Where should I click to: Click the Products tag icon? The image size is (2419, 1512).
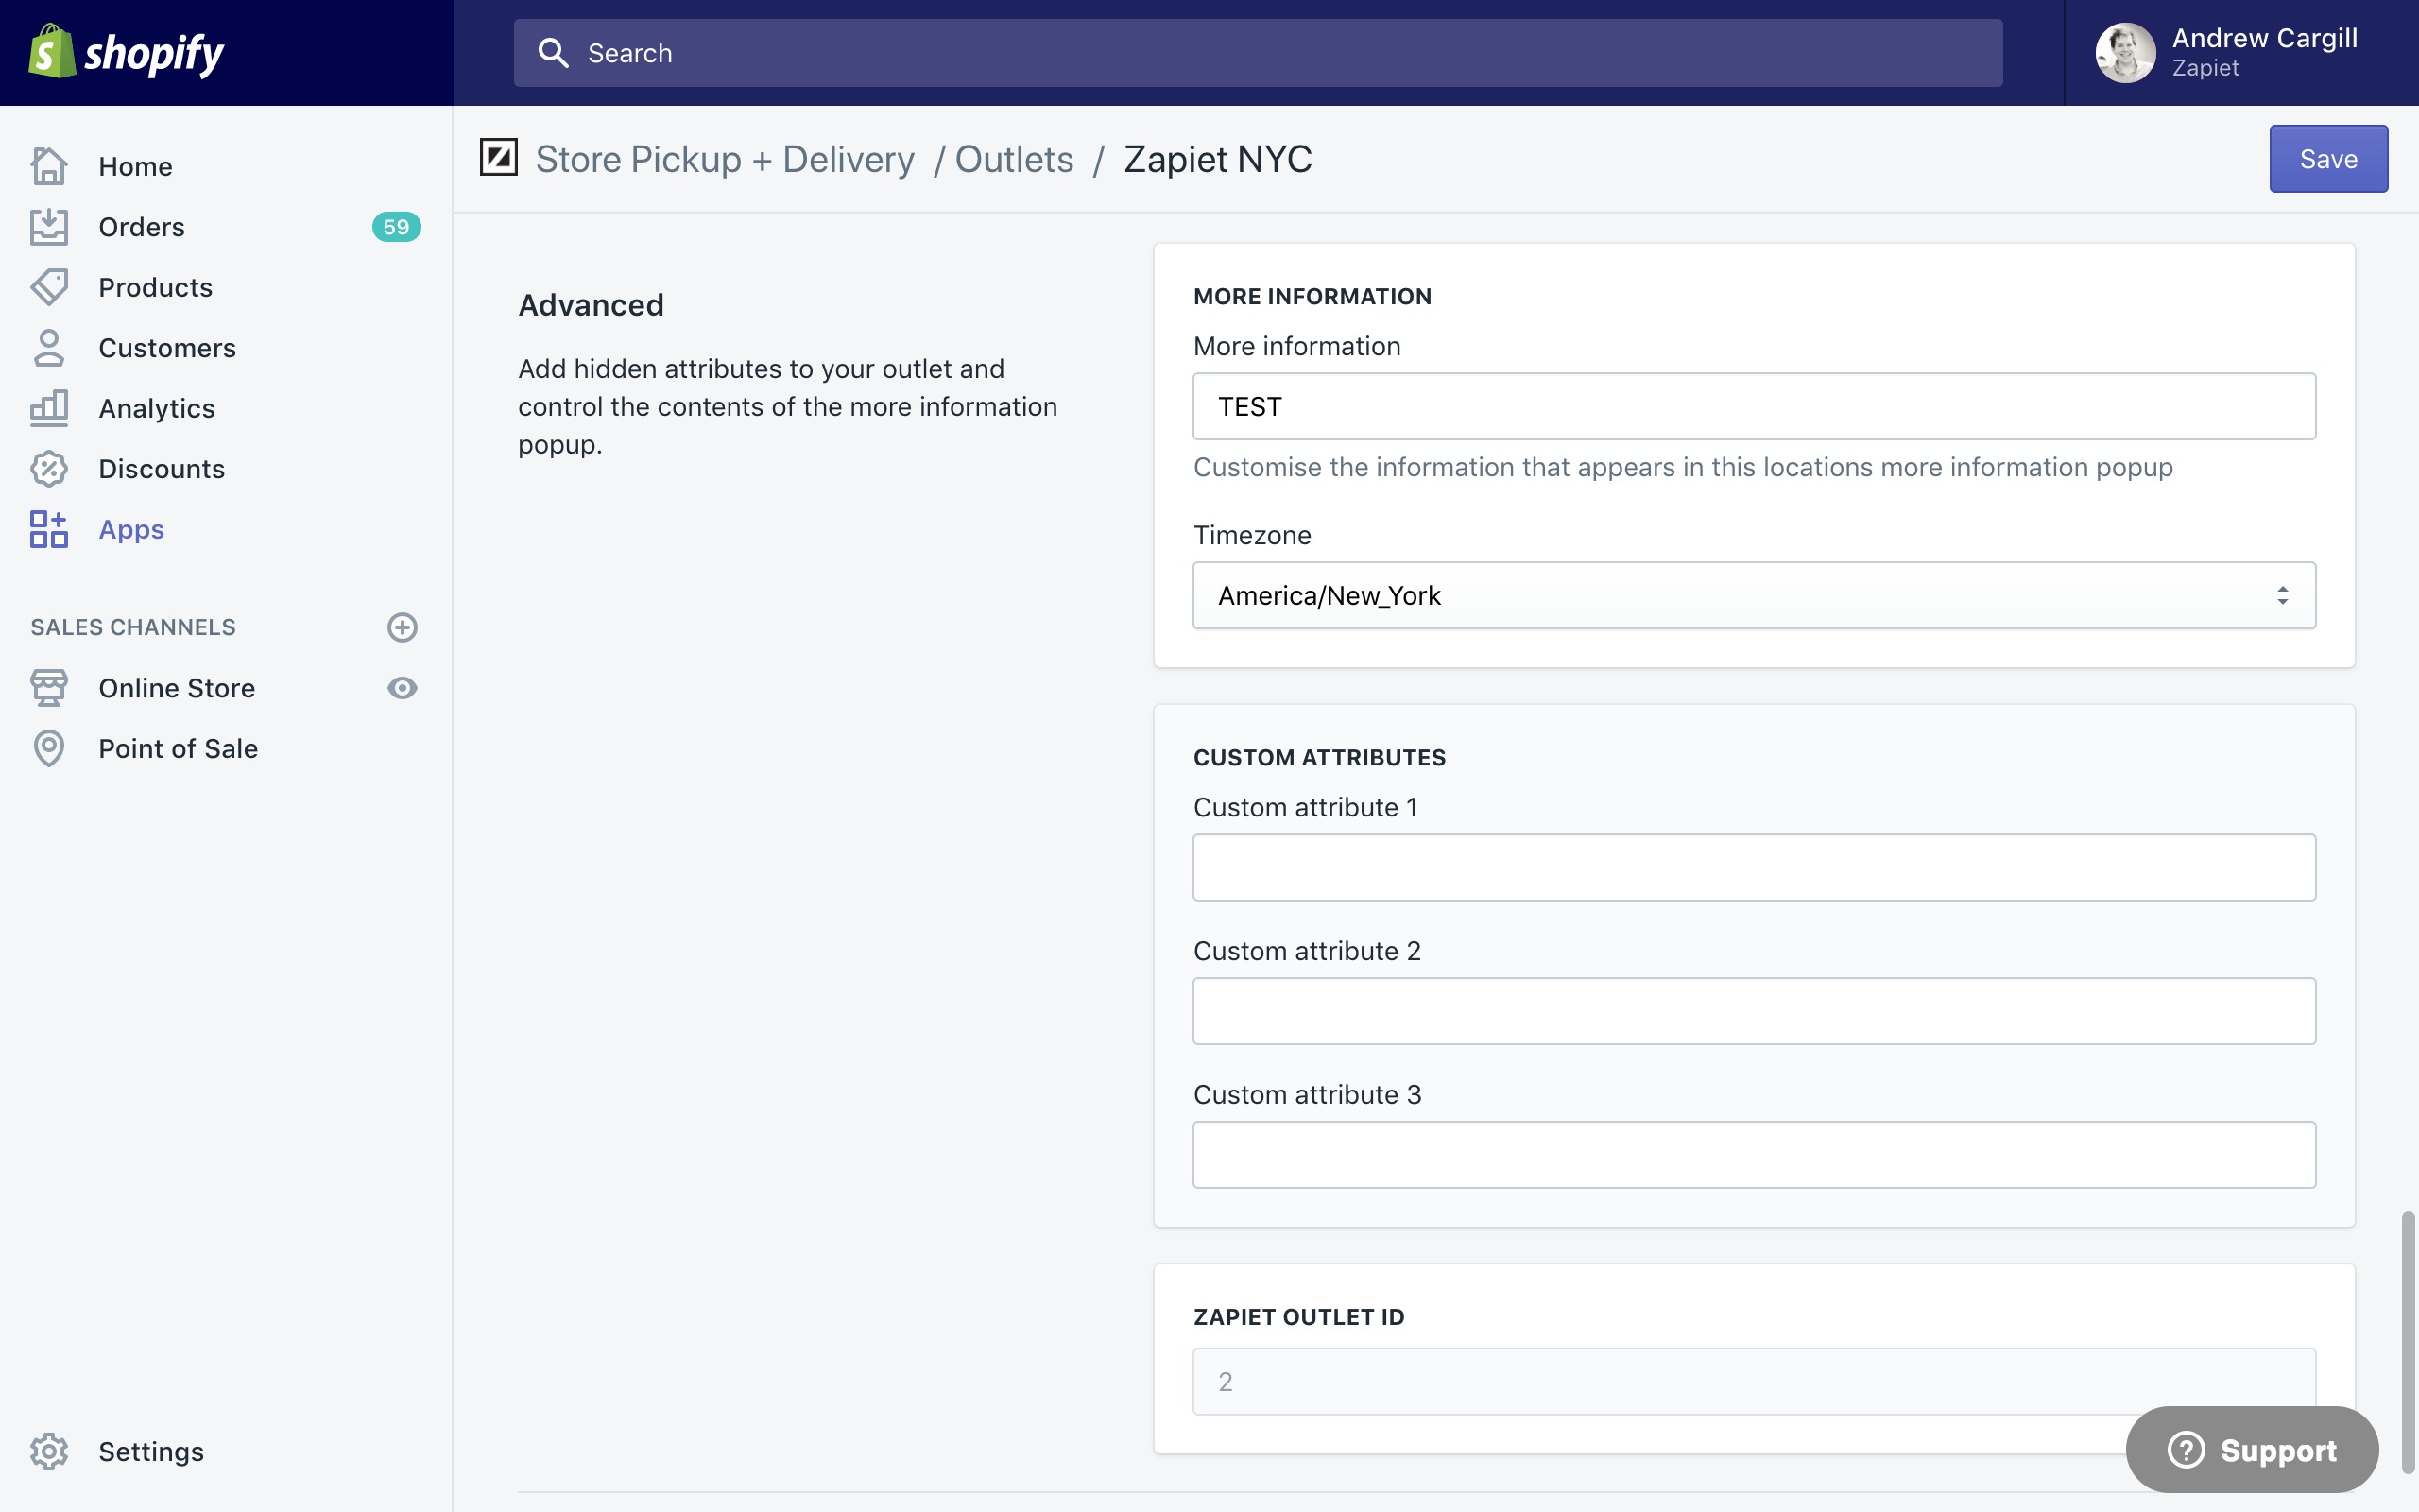pyautogui.click(x=48, y=287)
